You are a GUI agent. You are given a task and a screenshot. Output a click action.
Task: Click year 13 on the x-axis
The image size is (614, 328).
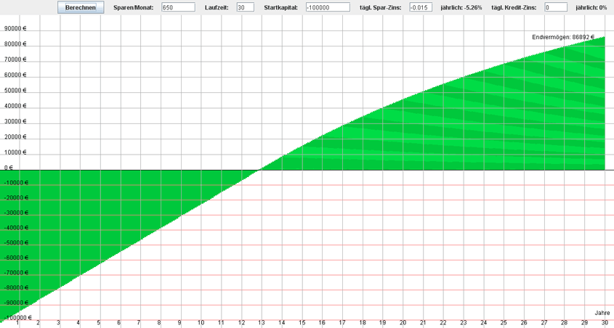[261, 323]
